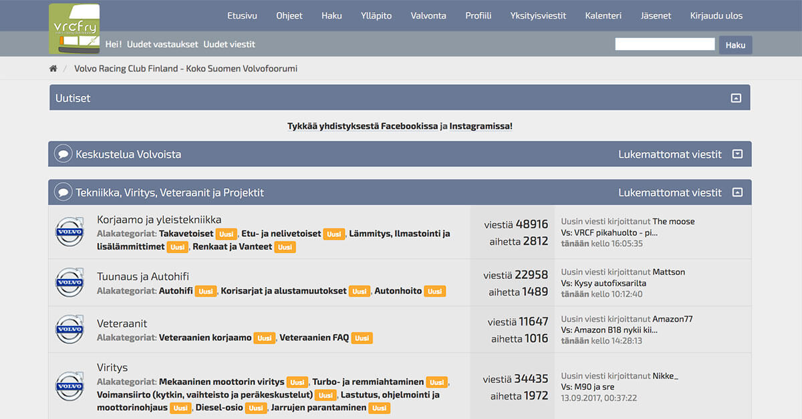Click Uusi badge next to Autonhoito
This screenshot has height=419, width=802.
(435, 292)
